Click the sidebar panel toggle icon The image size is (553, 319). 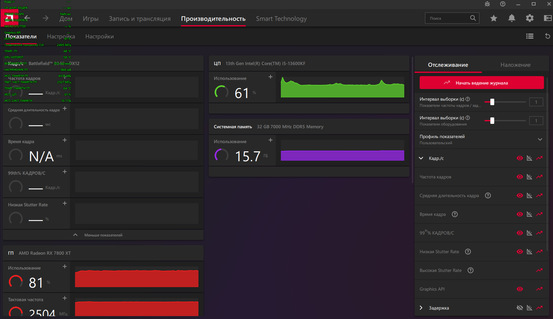[x=548, y=18]
